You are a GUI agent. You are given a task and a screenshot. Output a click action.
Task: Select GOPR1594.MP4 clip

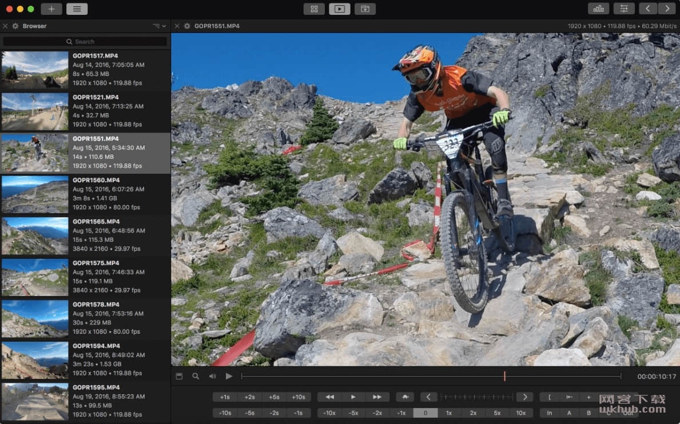point(85,361)
